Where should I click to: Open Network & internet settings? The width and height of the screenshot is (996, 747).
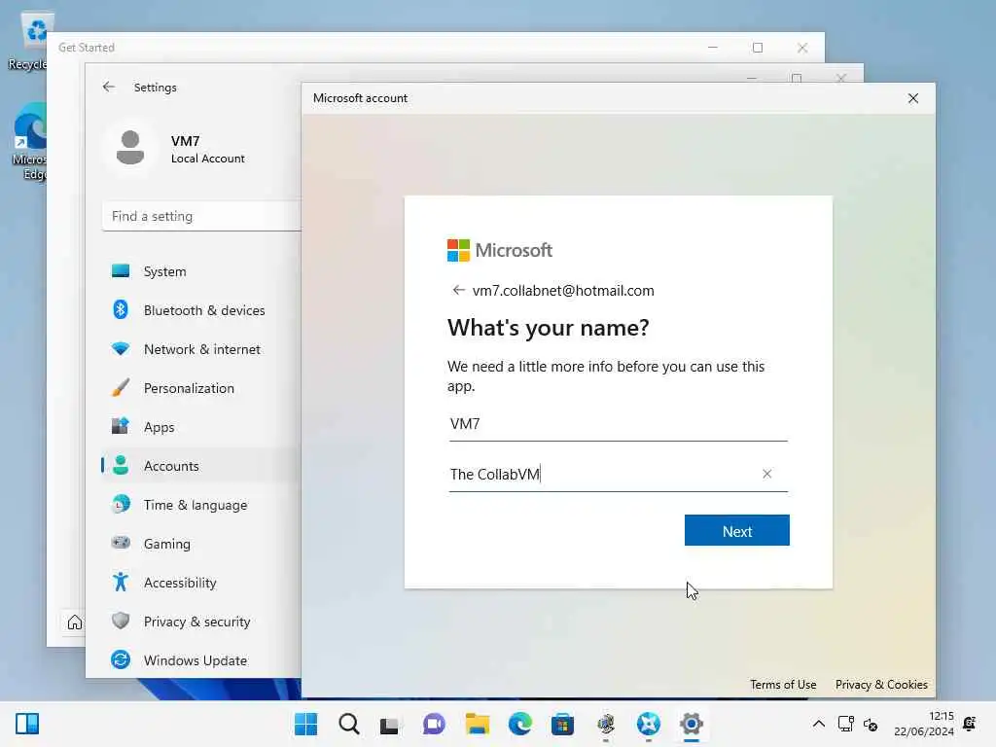[x=200, y=349]
